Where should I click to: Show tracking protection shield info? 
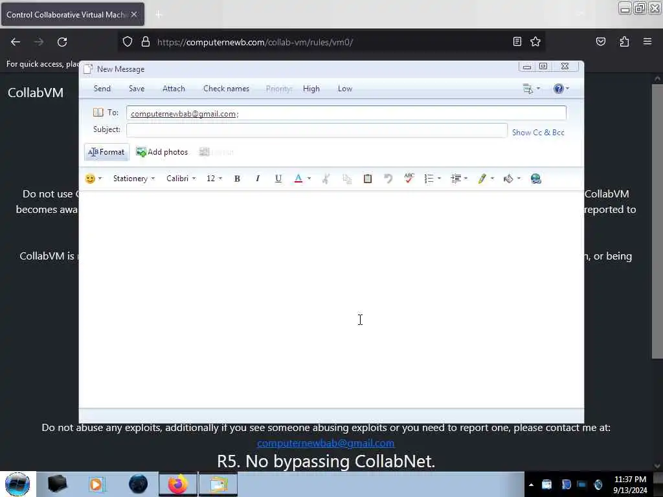(128, 41)
